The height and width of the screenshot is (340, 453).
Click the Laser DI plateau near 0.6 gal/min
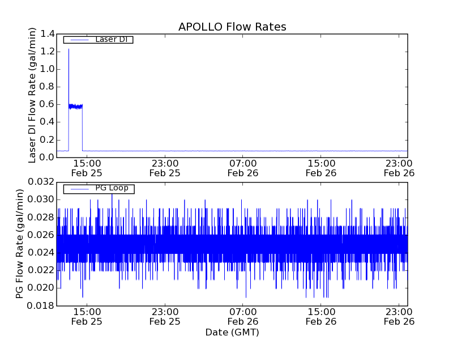[76, 107]
